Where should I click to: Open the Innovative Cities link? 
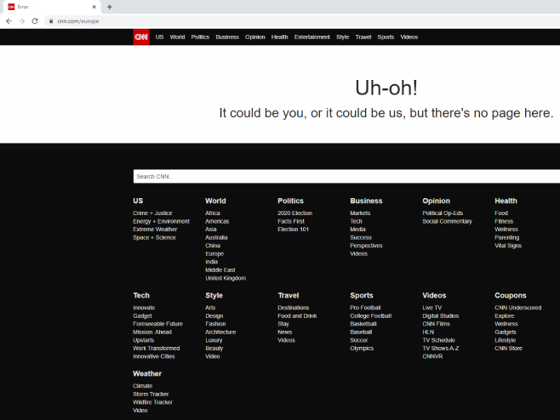pyautogui.click(x=154, y=356)
